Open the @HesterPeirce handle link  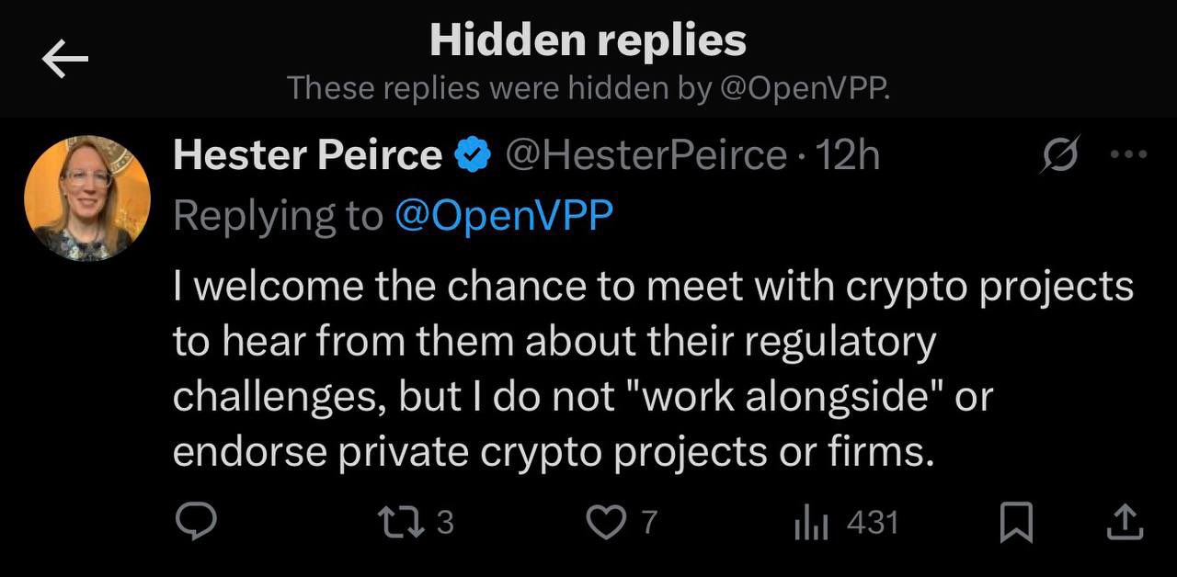[646, 156]
